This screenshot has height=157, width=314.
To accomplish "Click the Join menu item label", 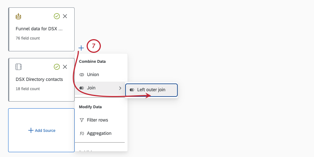I will click(91, 88).
